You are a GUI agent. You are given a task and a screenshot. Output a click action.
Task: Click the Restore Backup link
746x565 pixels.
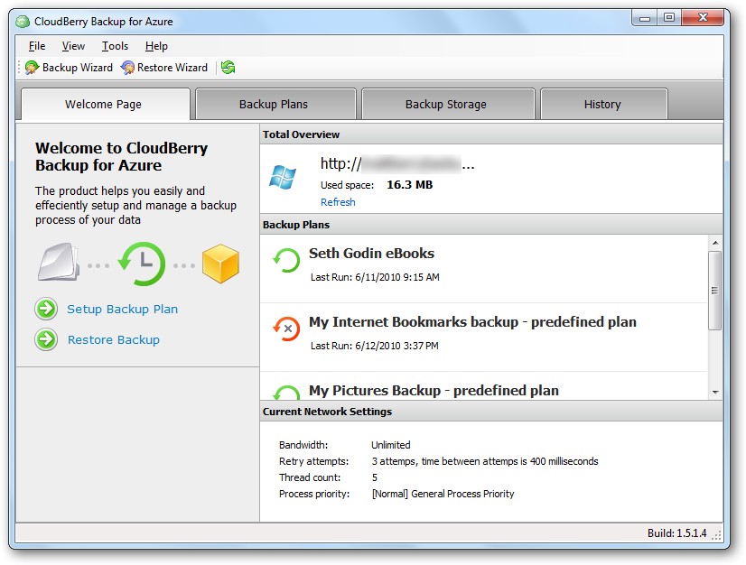[x=114, y=339]
